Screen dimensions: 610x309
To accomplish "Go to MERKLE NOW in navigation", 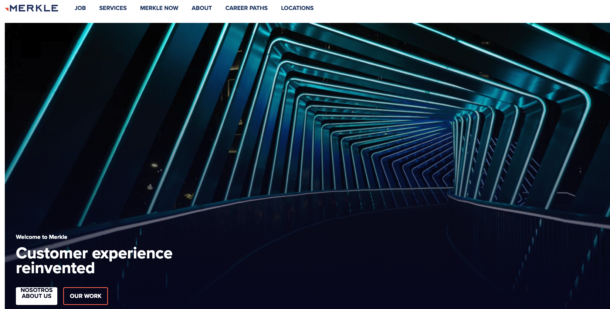I will [x=159, y=8].
